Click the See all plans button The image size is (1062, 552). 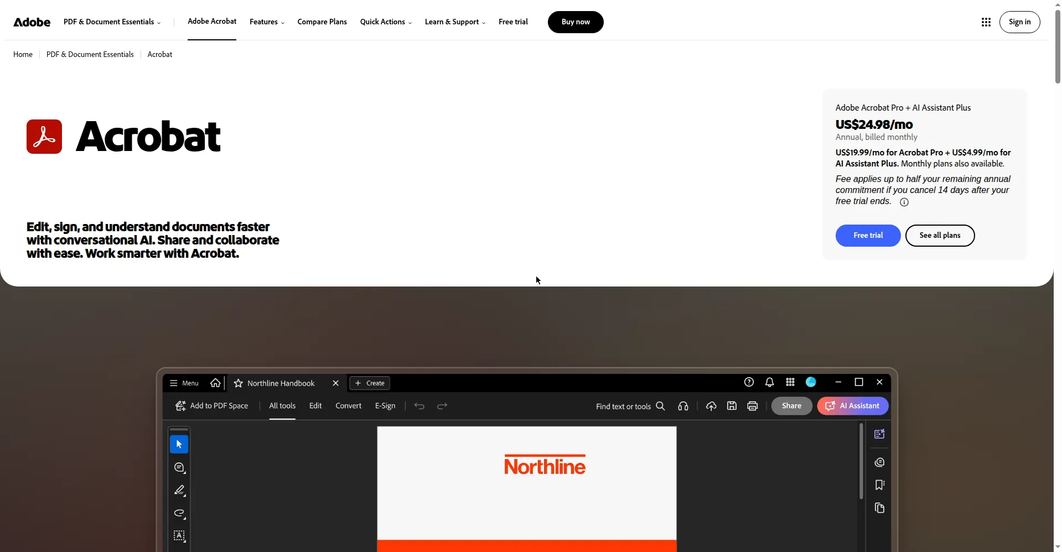[x=940, y=236]
